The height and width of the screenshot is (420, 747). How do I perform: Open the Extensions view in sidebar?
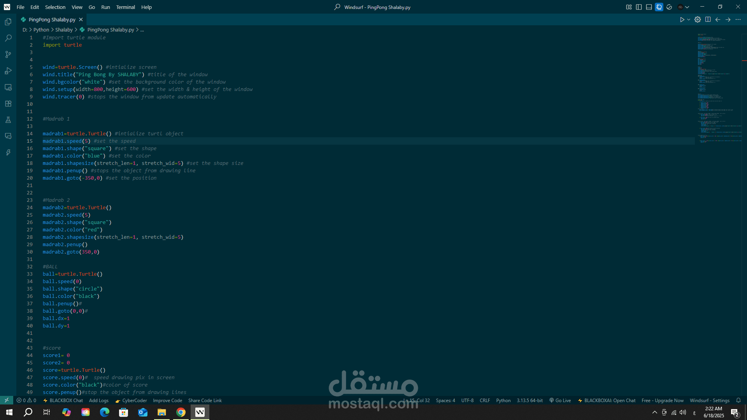8,103
